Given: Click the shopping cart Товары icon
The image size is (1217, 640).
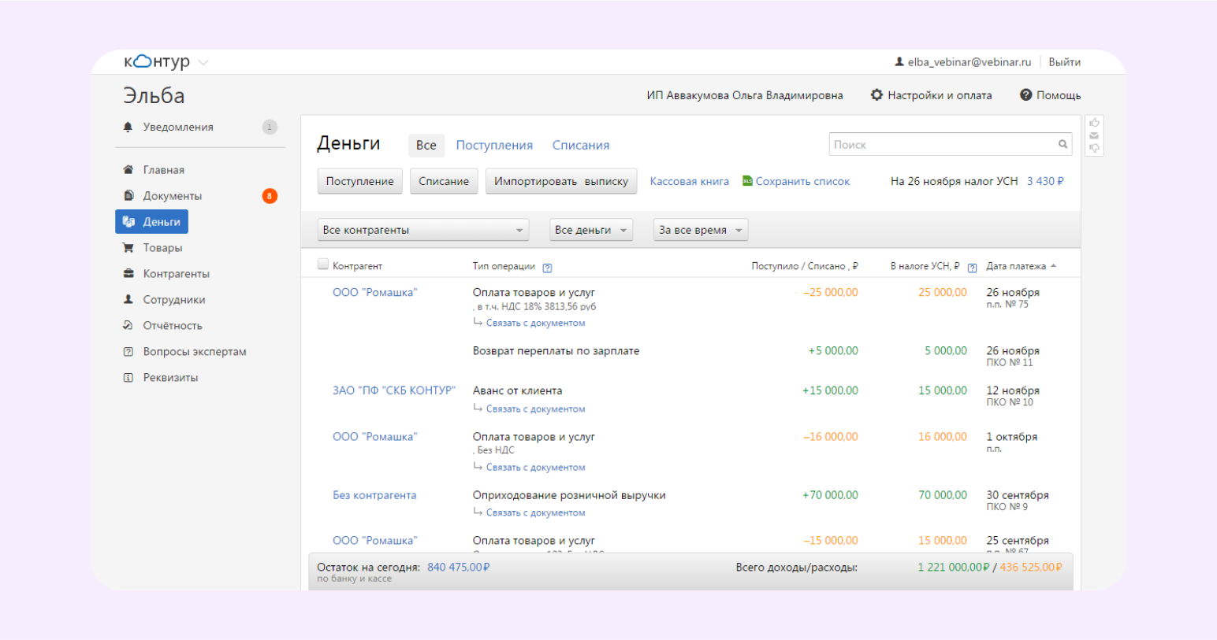Looking at the screenshot, I should click(x=128, y=248).
